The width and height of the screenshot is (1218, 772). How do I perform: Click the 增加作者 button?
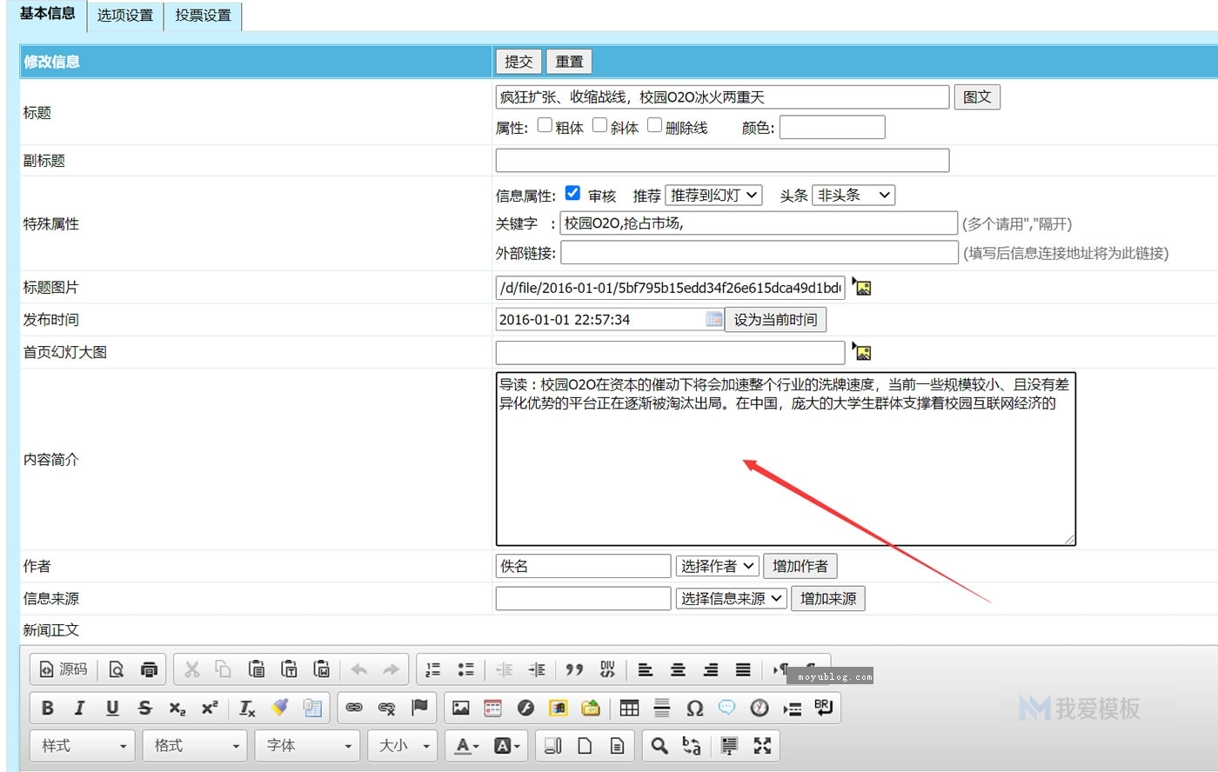click(800, 566)
